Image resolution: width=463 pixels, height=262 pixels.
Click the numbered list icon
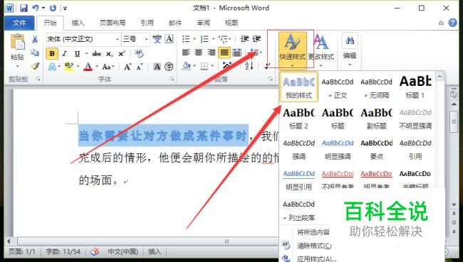point(204,39)
